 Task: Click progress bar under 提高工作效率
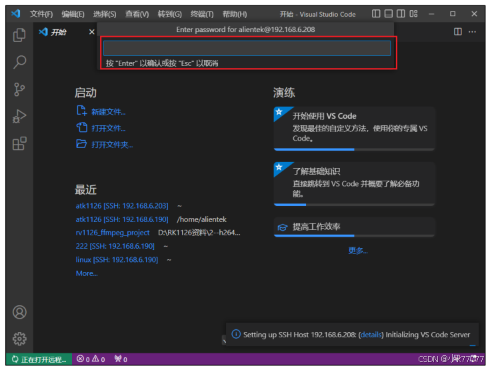coord(354,235)
